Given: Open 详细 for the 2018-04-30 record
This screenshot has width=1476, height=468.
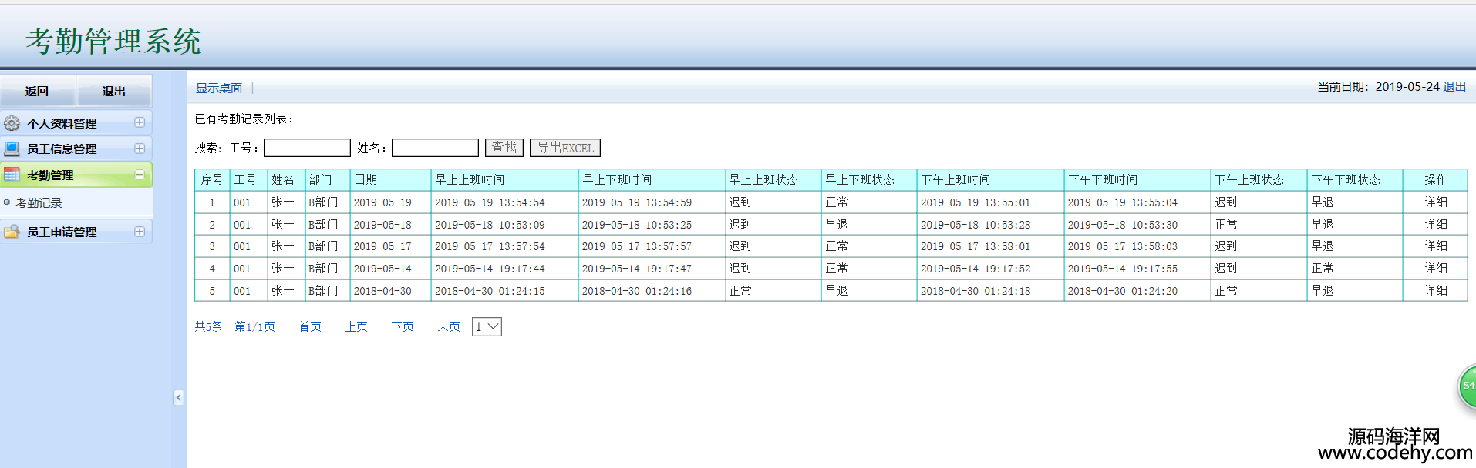Looking at the screenshot, I should coord(1436,291).
